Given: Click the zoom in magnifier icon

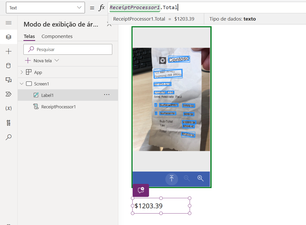Looking at the screenshot, I should [201, 178].
